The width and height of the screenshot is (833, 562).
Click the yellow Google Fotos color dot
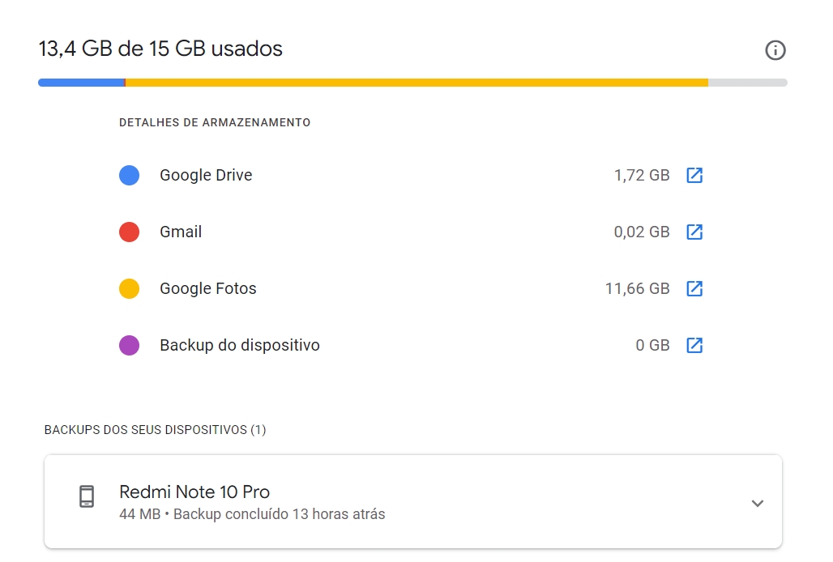click(129, 288)
